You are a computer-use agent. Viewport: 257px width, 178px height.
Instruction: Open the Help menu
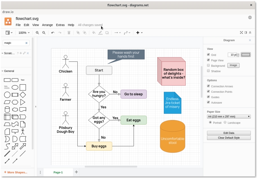(71, 25)
